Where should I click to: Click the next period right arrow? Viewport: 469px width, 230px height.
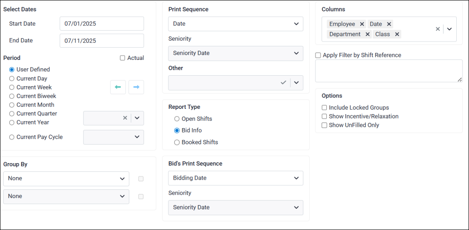[x=136, y=87]
